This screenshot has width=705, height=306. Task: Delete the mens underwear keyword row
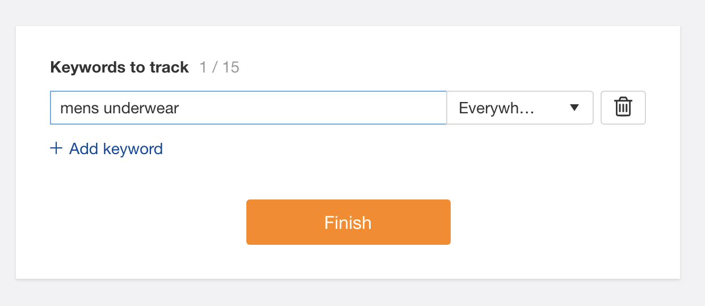click(x=623, y=107)
